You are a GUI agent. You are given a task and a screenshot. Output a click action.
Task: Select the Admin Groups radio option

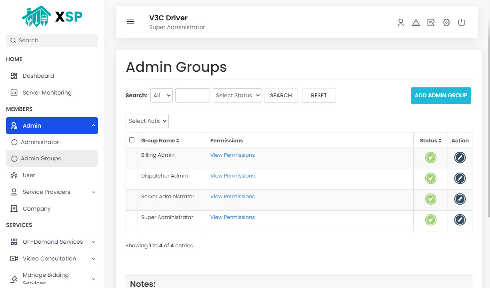point(14,158)
